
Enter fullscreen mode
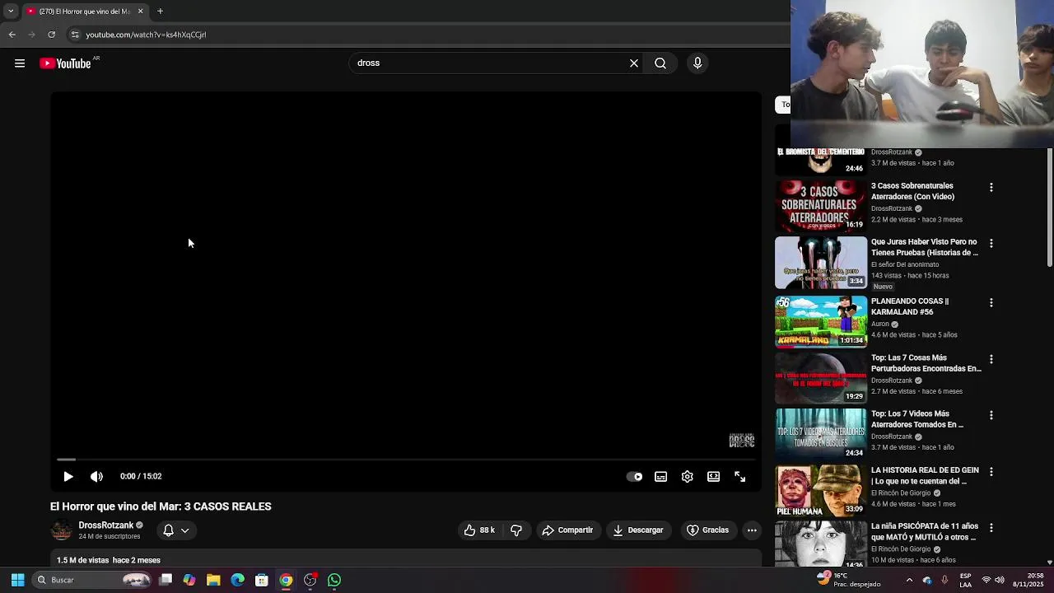[x=739, y=476]
